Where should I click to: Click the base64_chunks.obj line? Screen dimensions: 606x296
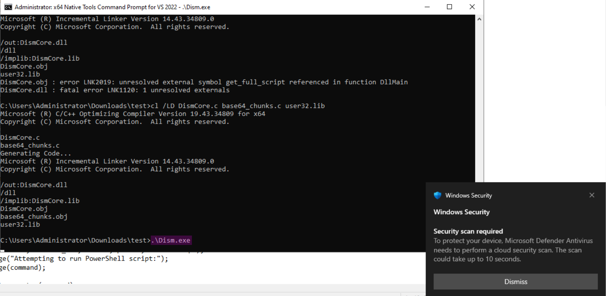pos(34,217)
